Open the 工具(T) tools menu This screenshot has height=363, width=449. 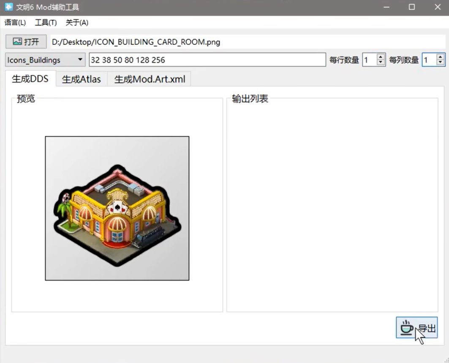point(46,22)
